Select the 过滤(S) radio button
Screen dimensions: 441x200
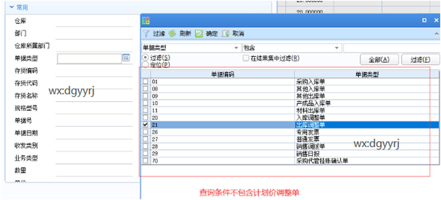point(146,57)
